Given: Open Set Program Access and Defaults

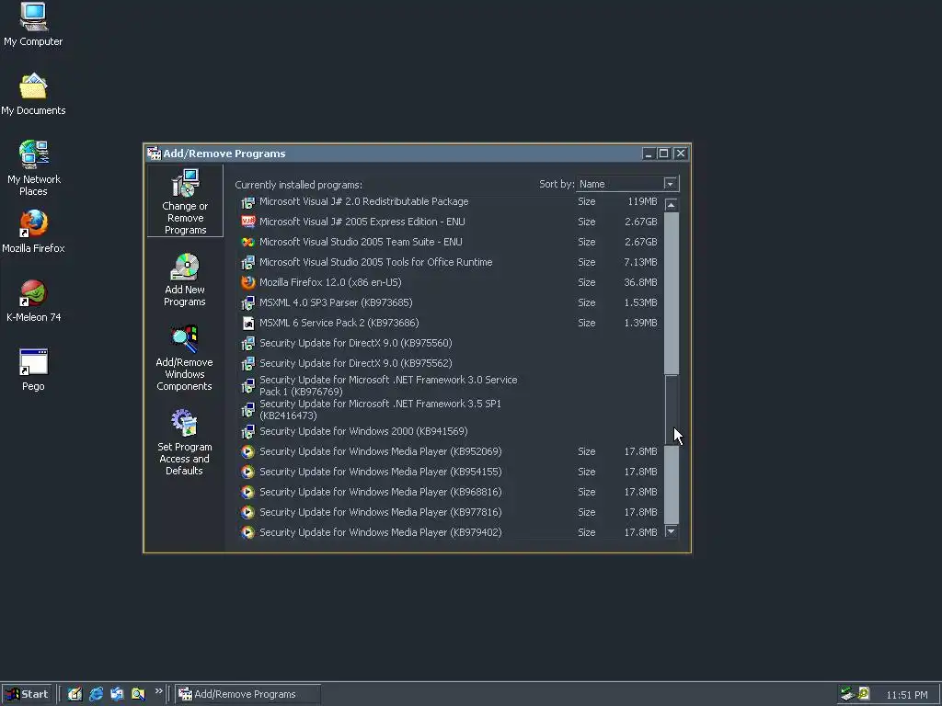Looking at the screenshot, I should click(x=184, y=442).
